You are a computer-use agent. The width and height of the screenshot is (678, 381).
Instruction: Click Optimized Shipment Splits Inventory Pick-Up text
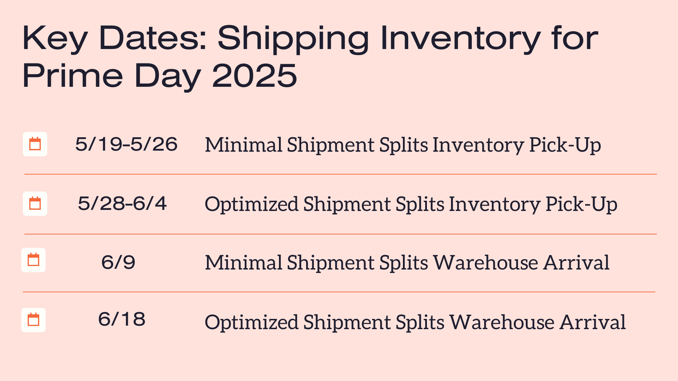tap(411, 204)
